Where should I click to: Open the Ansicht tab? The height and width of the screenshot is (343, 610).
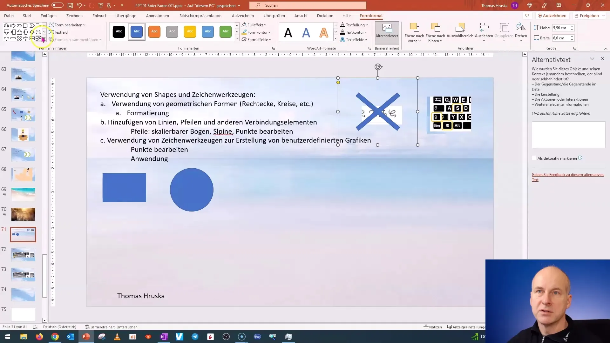coord(301,16)
